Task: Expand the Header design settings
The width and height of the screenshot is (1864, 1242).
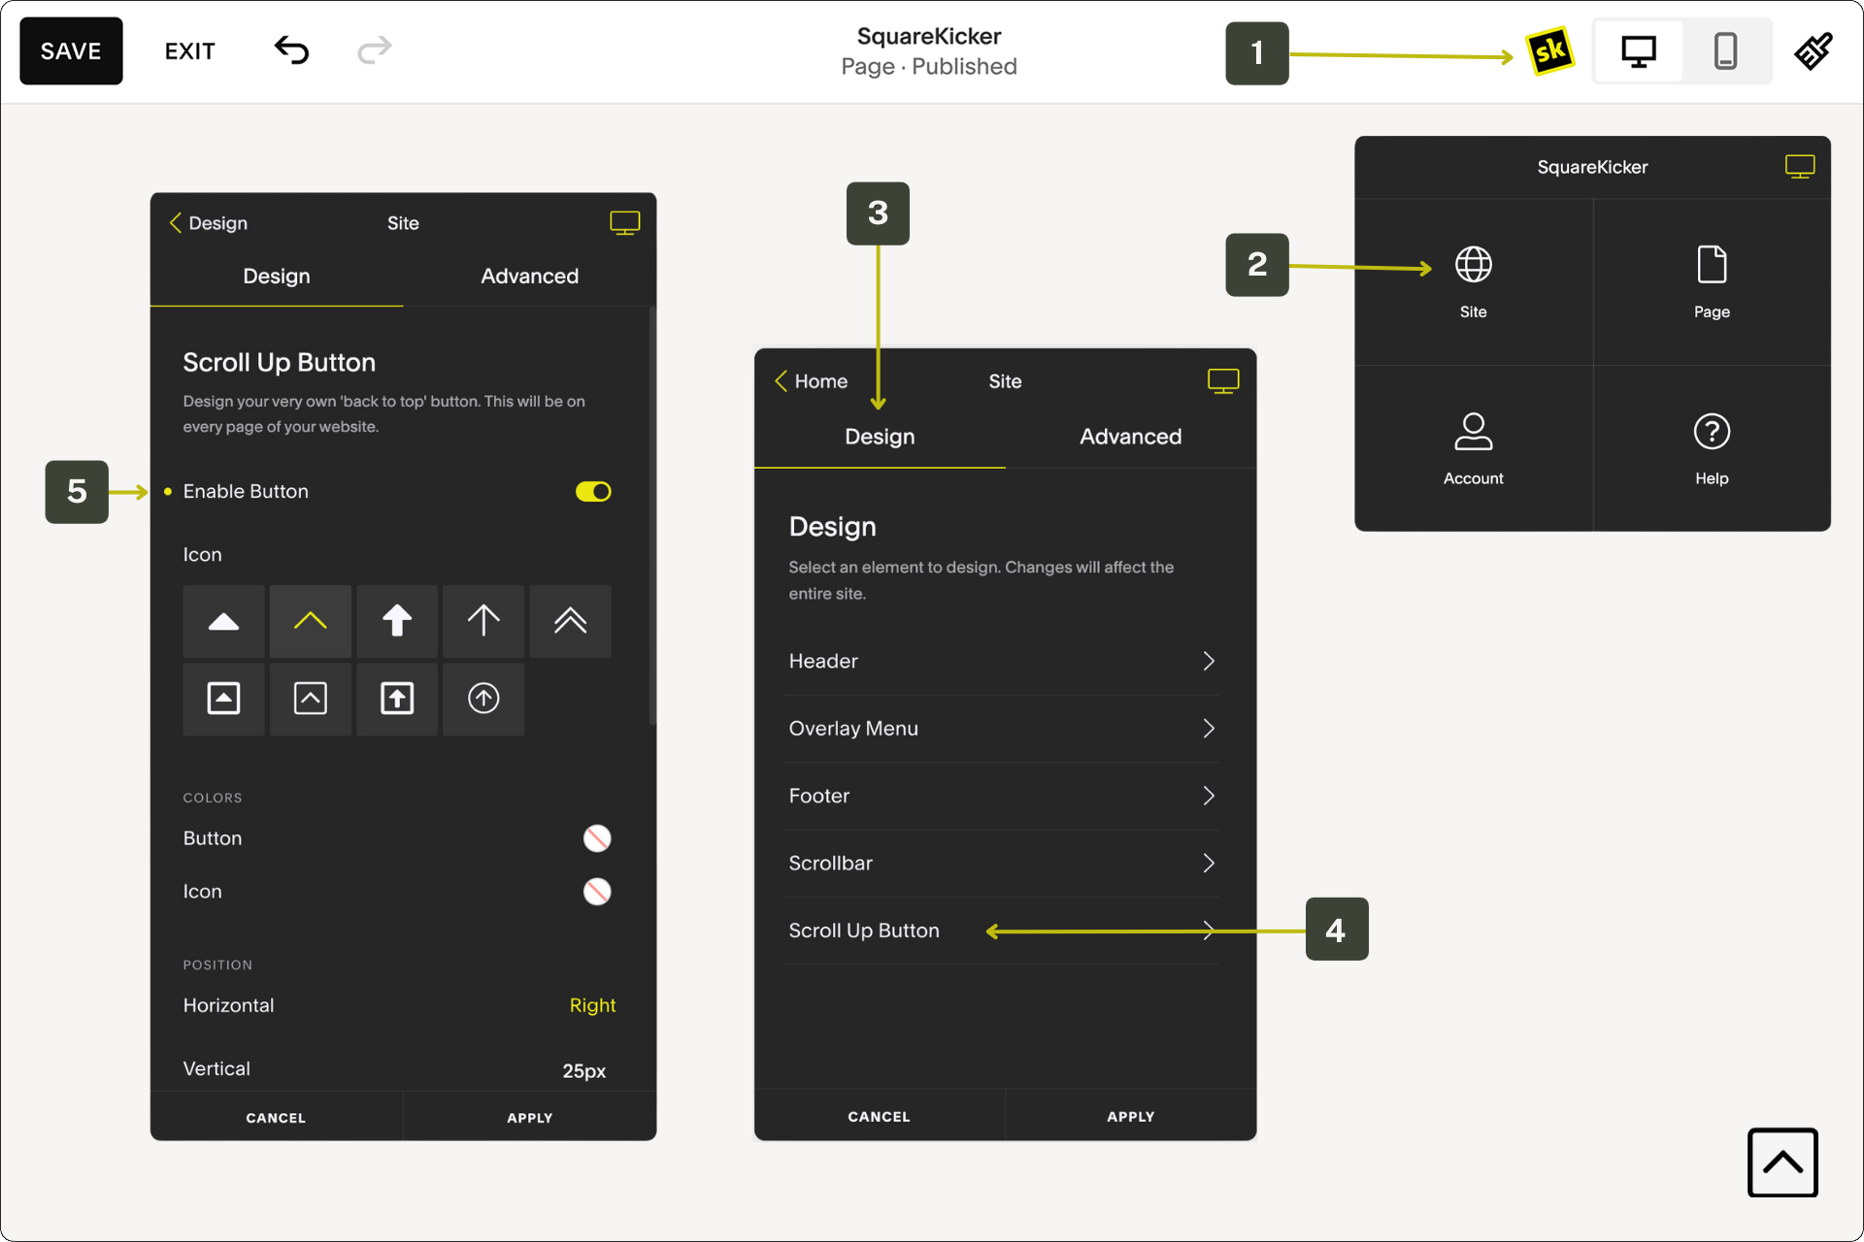Action: tap(1002, 662)
